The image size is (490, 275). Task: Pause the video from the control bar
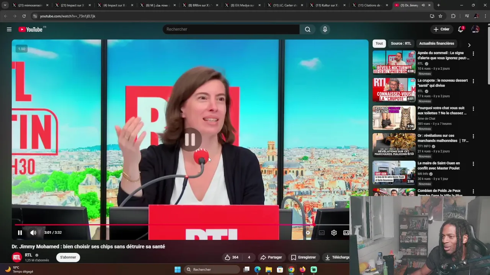(x=20, y=233)
